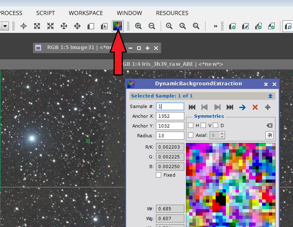293x227 pixels.
Task: Open the SCRIPT menu
Action: coord(46,13)
